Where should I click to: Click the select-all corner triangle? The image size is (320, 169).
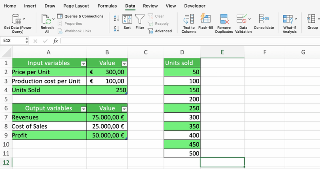click(6, 53)
